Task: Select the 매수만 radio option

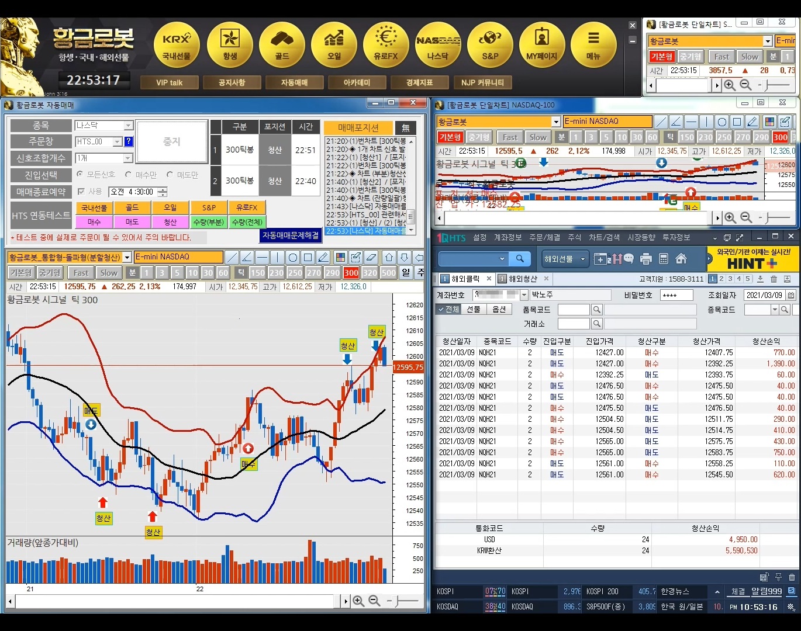Action: [129, 174]
